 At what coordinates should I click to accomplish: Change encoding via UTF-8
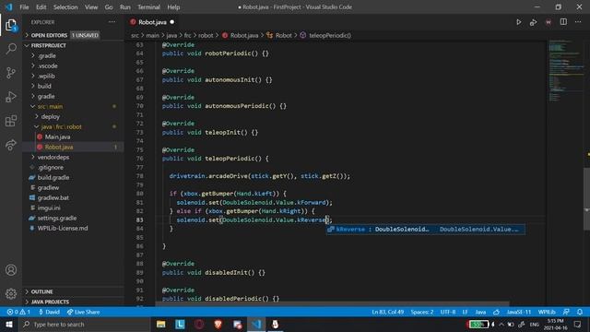[448, 312]
